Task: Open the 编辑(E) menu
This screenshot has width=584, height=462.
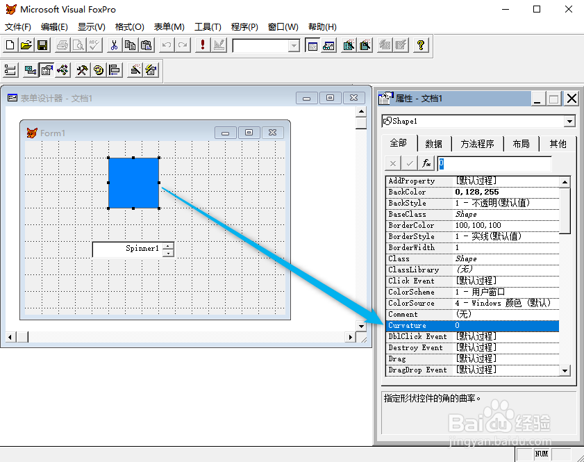Action: click(54, 27)
